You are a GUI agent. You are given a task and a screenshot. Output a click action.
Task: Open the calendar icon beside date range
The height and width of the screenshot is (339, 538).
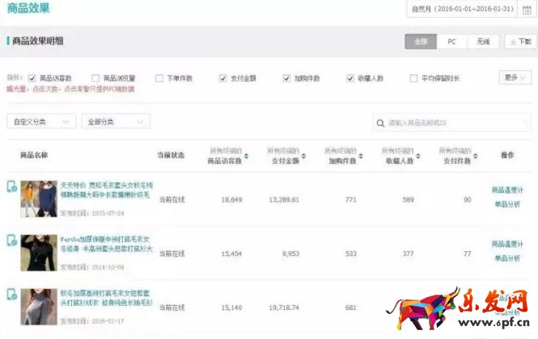(x=527, y=9)
